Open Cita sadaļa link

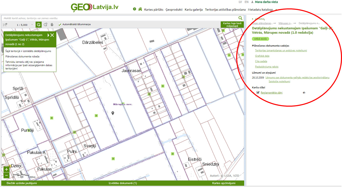(261, 61)
